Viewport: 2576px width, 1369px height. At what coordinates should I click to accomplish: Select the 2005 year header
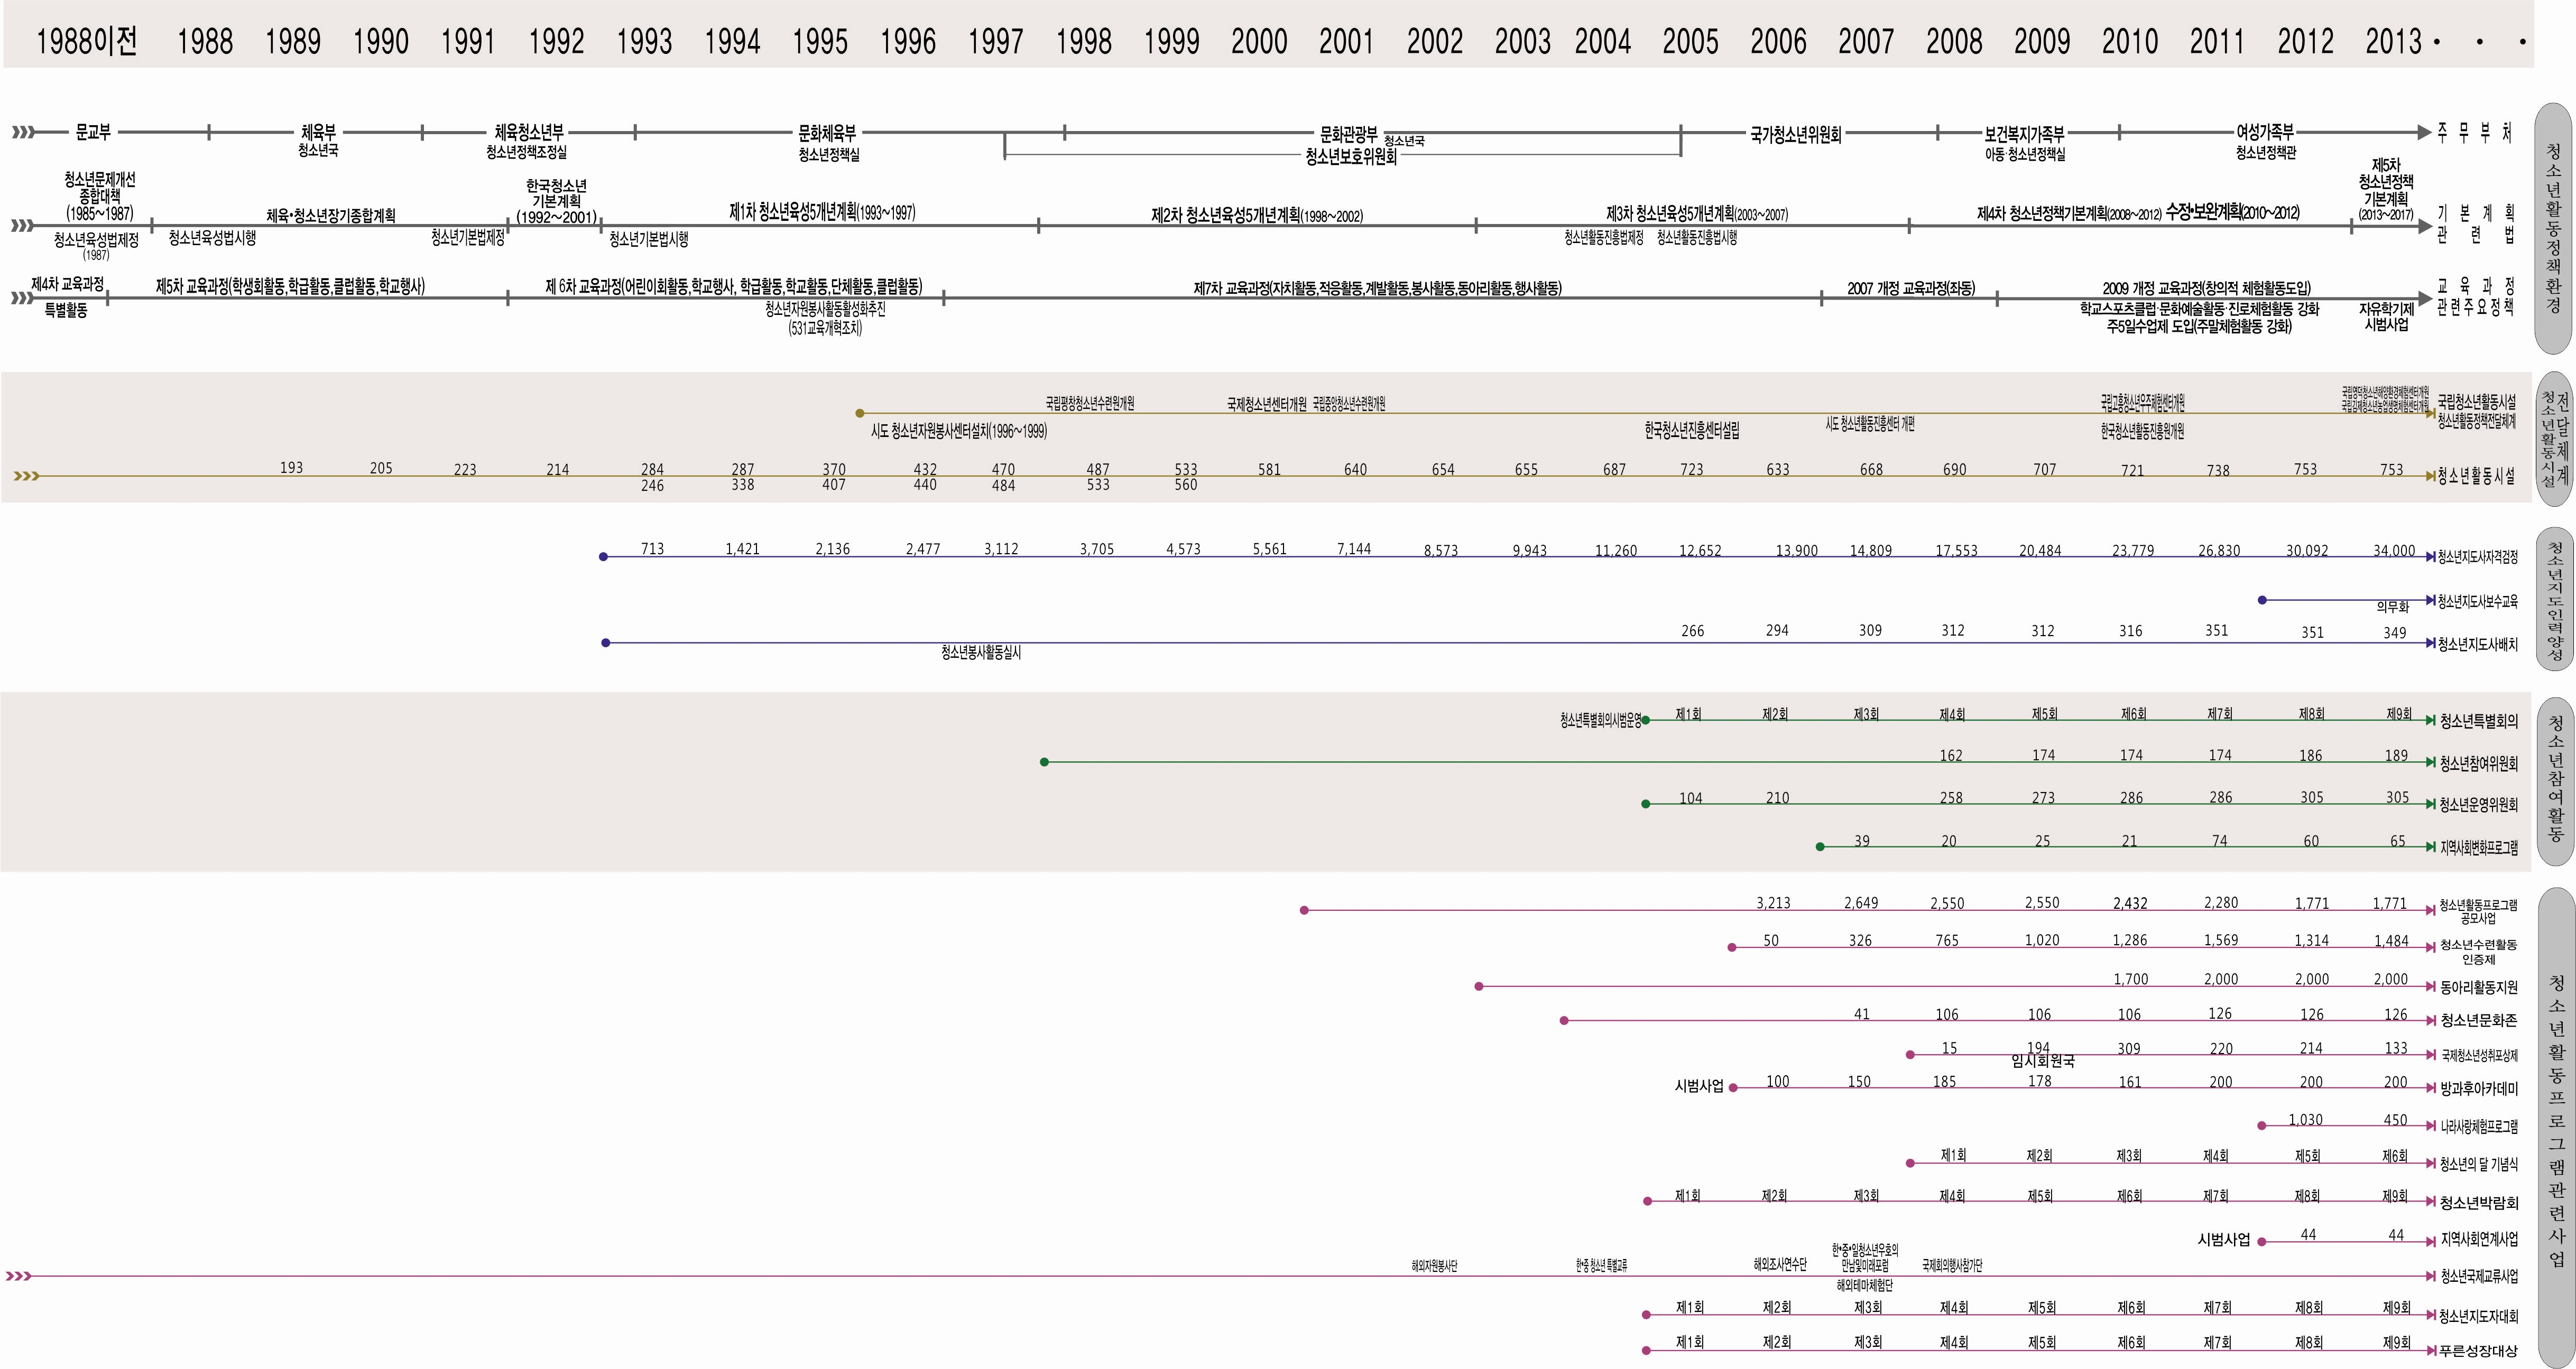(x=1690, y=42)
